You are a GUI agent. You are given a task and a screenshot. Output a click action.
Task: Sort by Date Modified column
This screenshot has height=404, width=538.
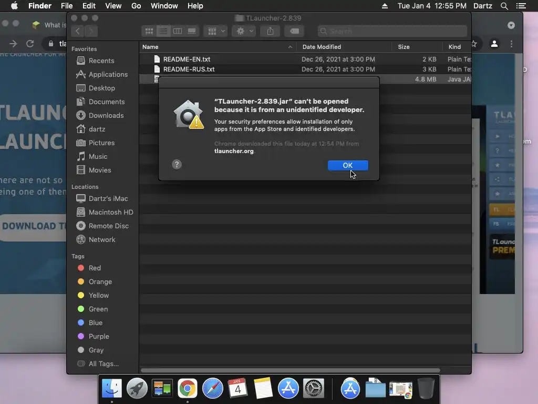(x=344, y=47)
